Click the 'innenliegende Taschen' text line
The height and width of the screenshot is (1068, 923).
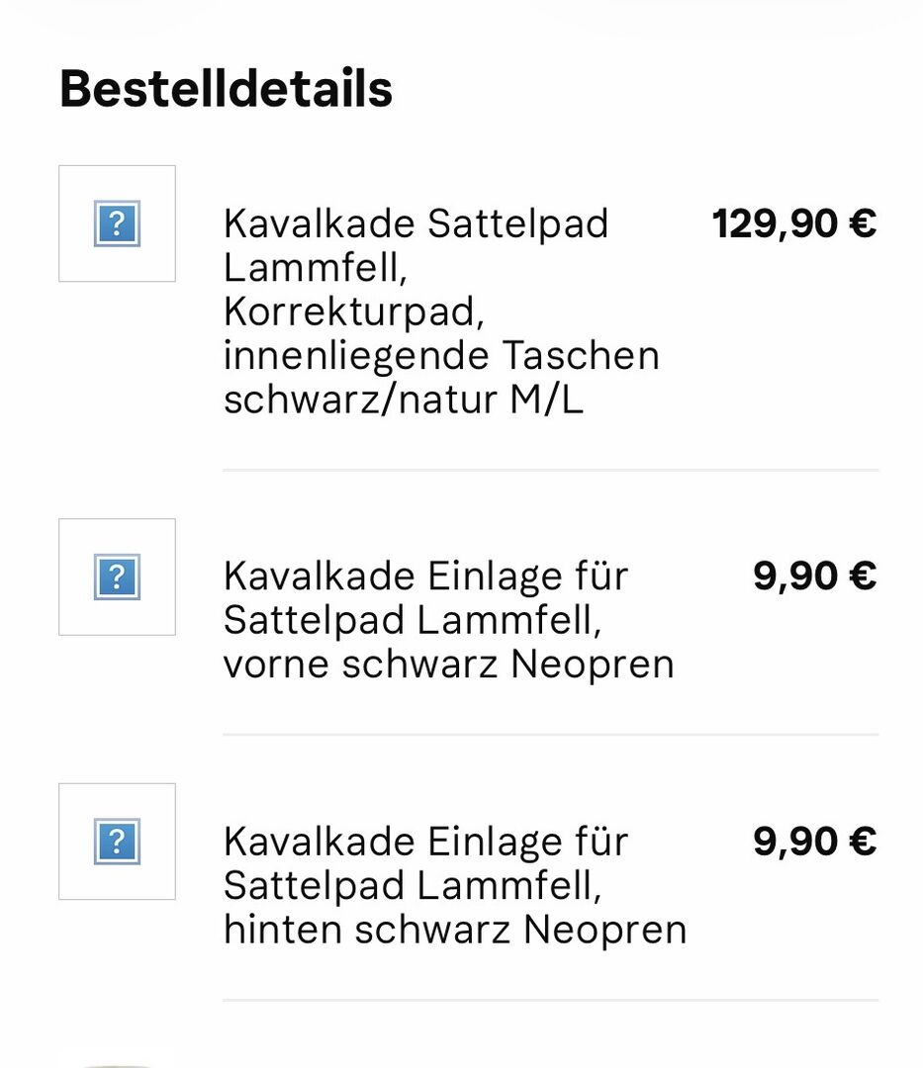(x=441, y=356)
